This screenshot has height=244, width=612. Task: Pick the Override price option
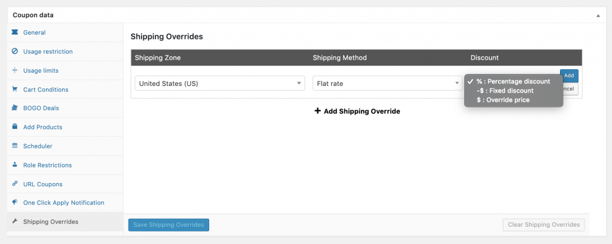pyautogui.click(x=503, y=100)
